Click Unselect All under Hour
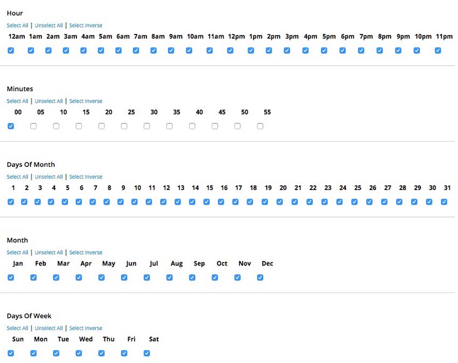The height and width of the screenshot is (363, 458). click(x=49, y=25)
